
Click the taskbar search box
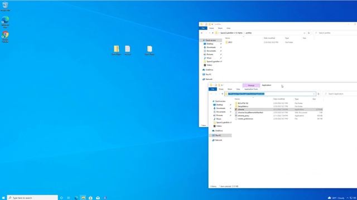32,198
